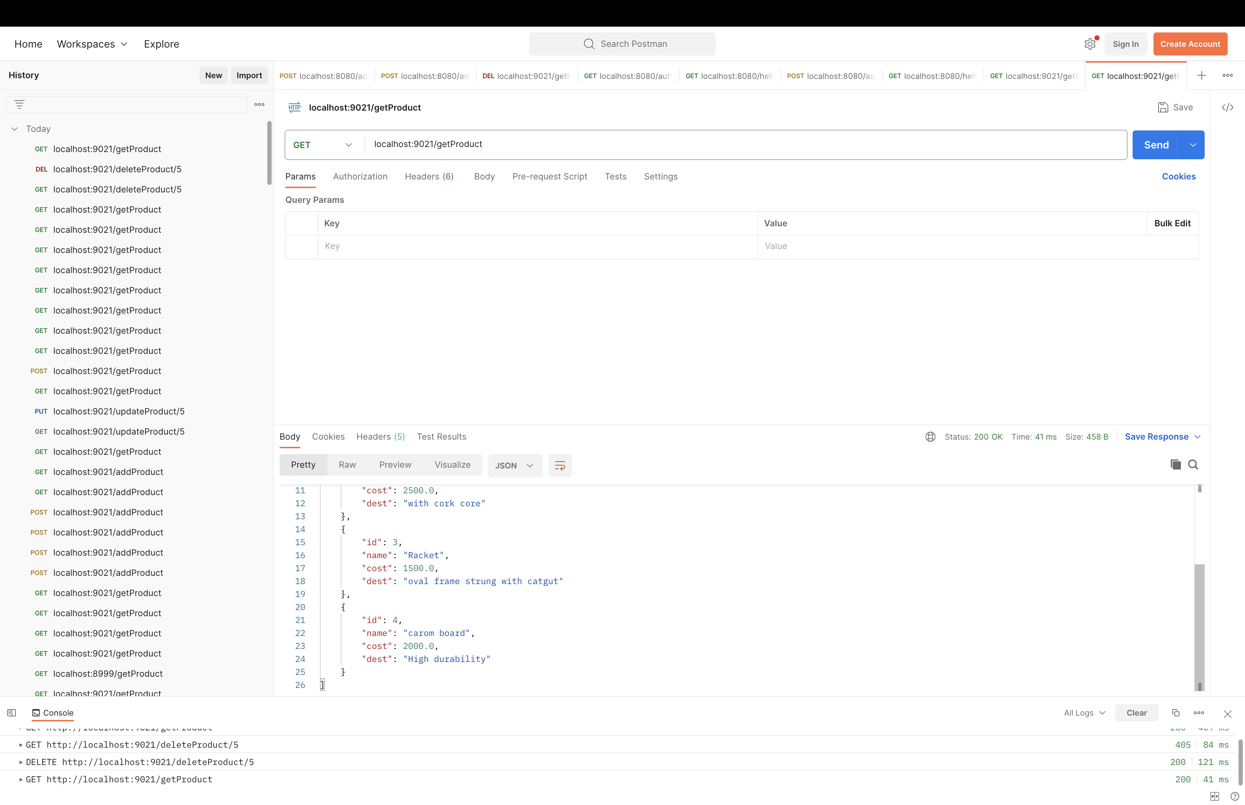Viewport: 1245px width, 805px height.
Task: Select the line-wrap icon beside the JSON dropdown
Action: (x=559, y=465)
